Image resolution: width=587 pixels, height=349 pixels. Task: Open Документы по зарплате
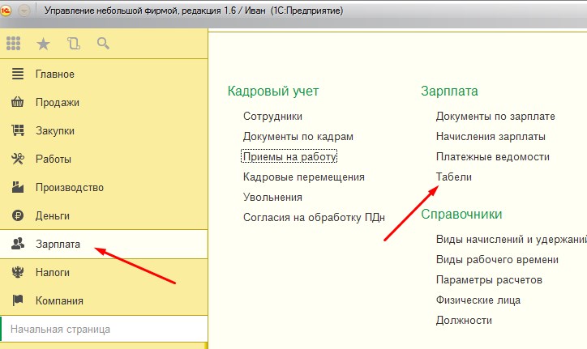[495, 116]
